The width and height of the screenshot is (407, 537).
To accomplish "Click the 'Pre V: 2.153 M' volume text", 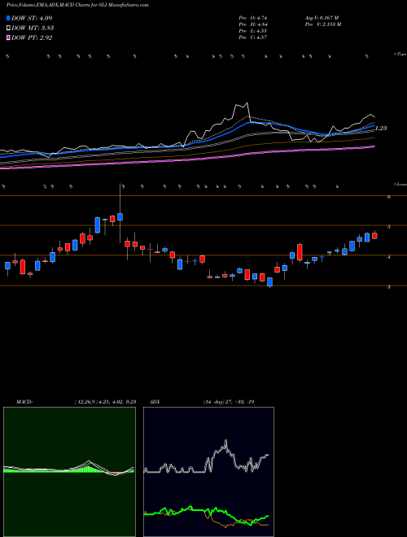I will click(x=322, y=24).
